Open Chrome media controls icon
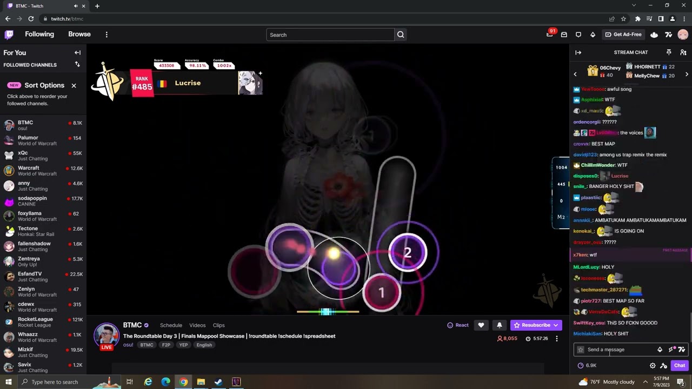This screenshot has width=692, height=389. point(649,19)
